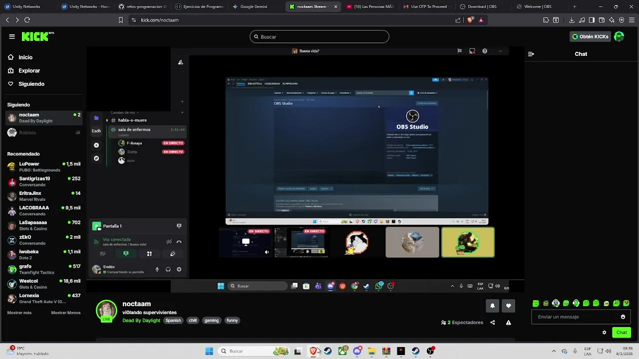Click the chill tag
This screenshot has width=639, height=359.
coord(193,321)
